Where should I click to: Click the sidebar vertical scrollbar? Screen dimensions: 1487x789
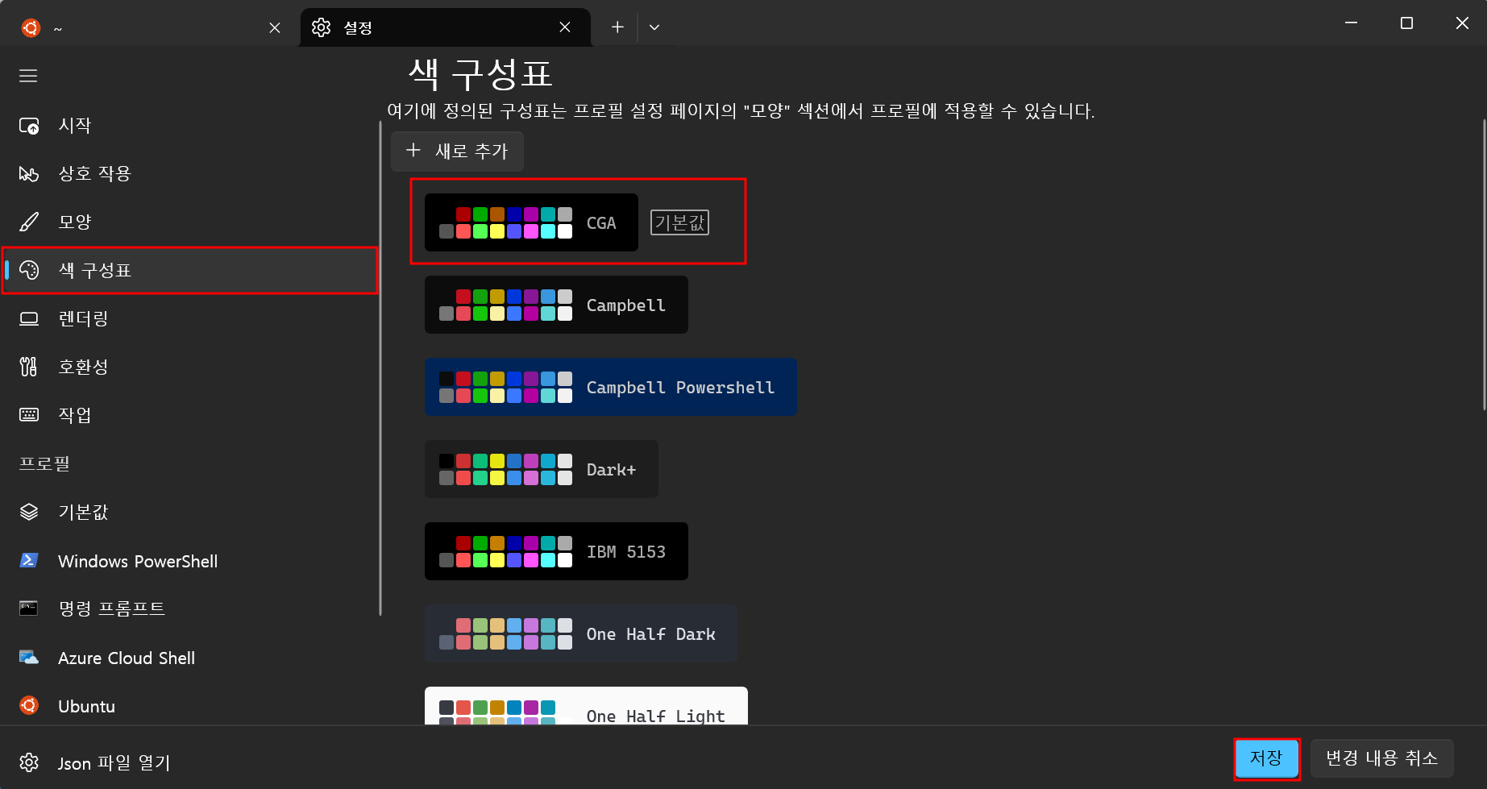click(380, 368)
